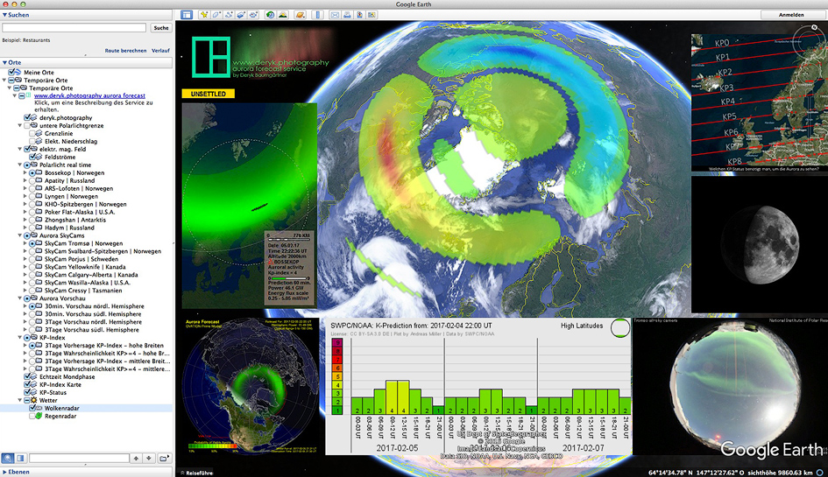Click the sun icon beside Wetter

pos(33,401)
